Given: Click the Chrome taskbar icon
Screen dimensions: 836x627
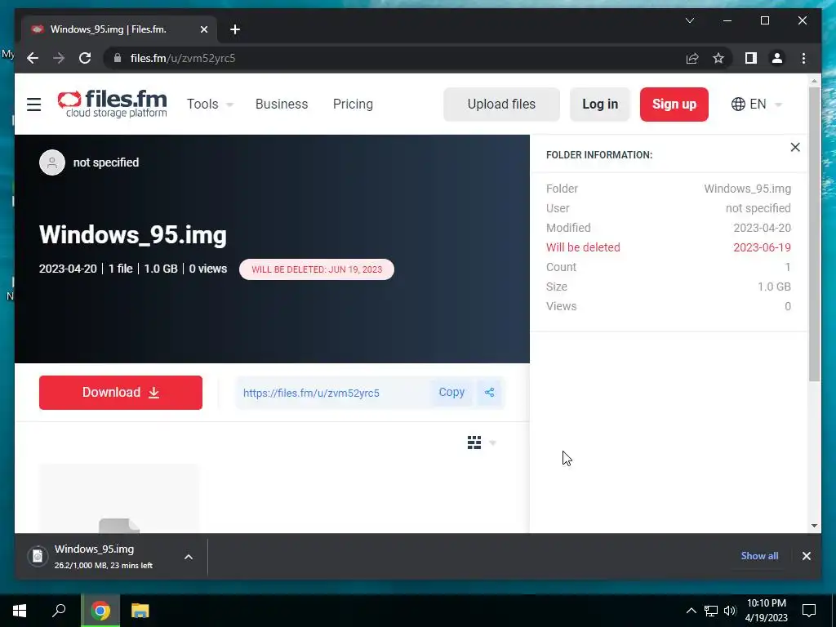Looking at the screenshot, I should pyautogui.click(x=100, y=611).
